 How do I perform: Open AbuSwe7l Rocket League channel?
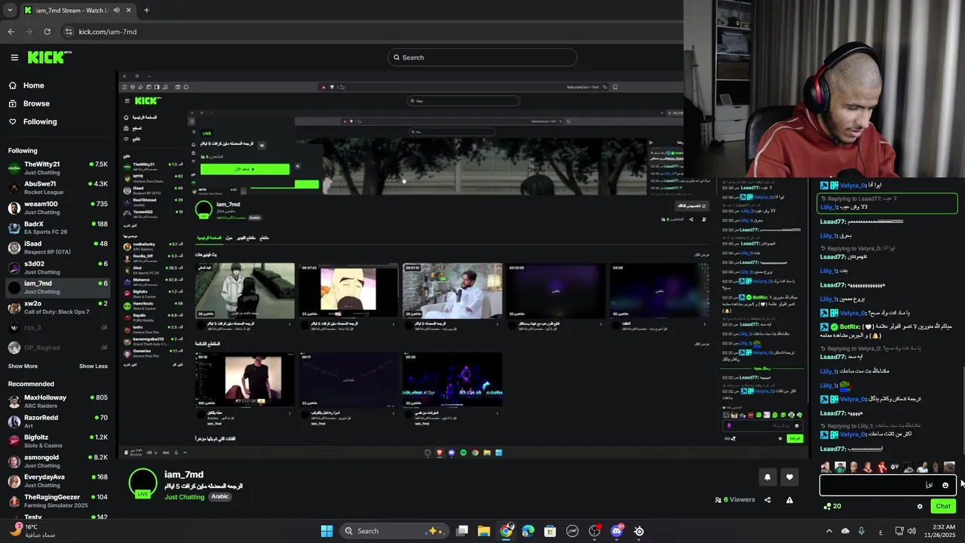tap(57, 188)
